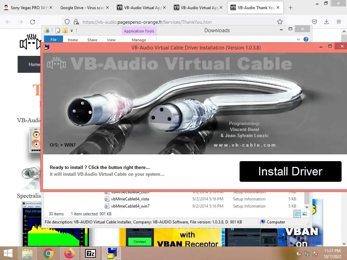Go back with the browser back arrow
This screenshot has width=347, height=260.
point(8,22)
